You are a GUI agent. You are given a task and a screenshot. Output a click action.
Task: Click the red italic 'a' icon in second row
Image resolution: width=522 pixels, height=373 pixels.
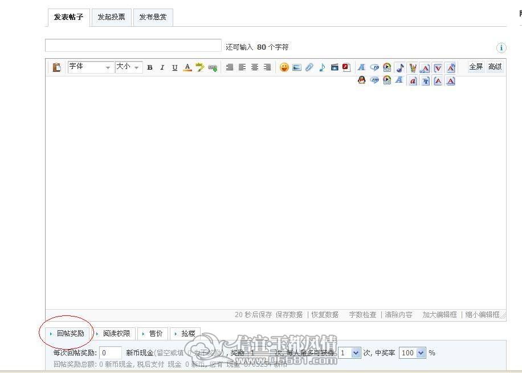tap(413, 80)
